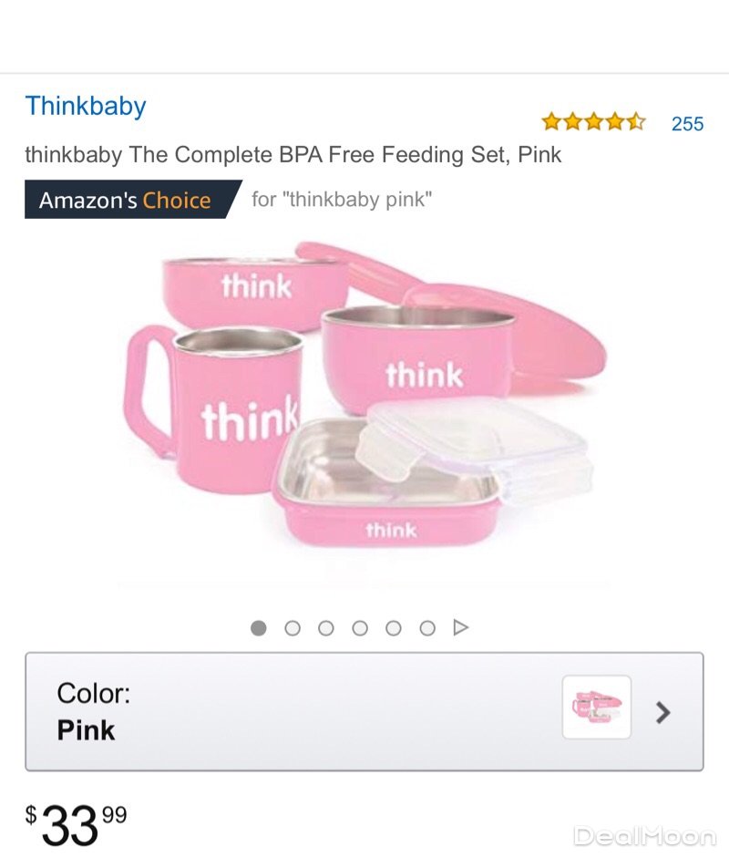This screenshot has width=729, height=858.
Task: Click the DealMoon watermark logo
Action: point(644,837)
